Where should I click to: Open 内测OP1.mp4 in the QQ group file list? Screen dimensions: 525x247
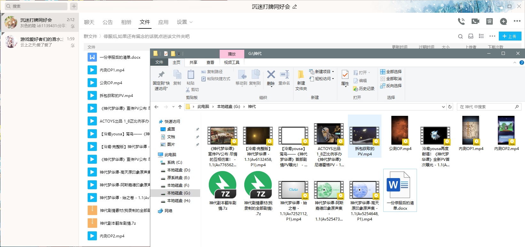(112, 70)
